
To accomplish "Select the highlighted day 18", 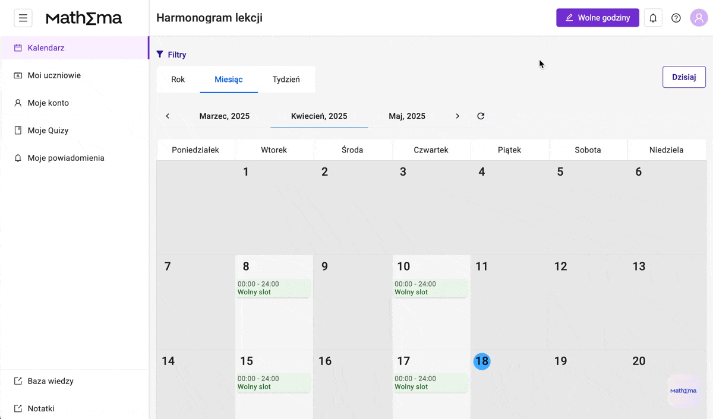I will 482,361.
